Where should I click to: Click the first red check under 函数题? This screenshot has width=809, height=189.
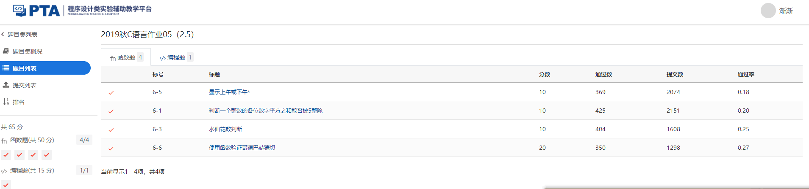[6, 155]
